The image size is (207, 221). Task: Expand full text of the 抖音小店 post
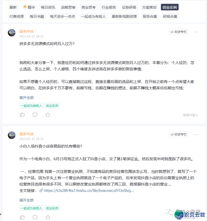(27, 200)
